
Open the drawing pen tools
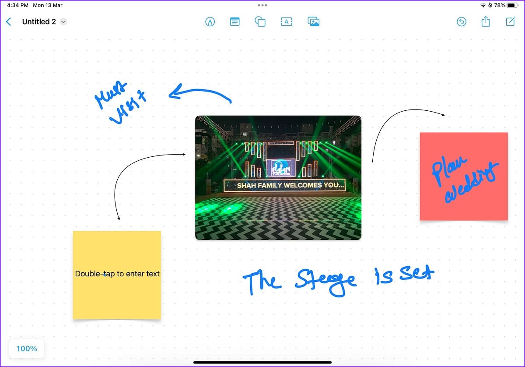point(210,21)
